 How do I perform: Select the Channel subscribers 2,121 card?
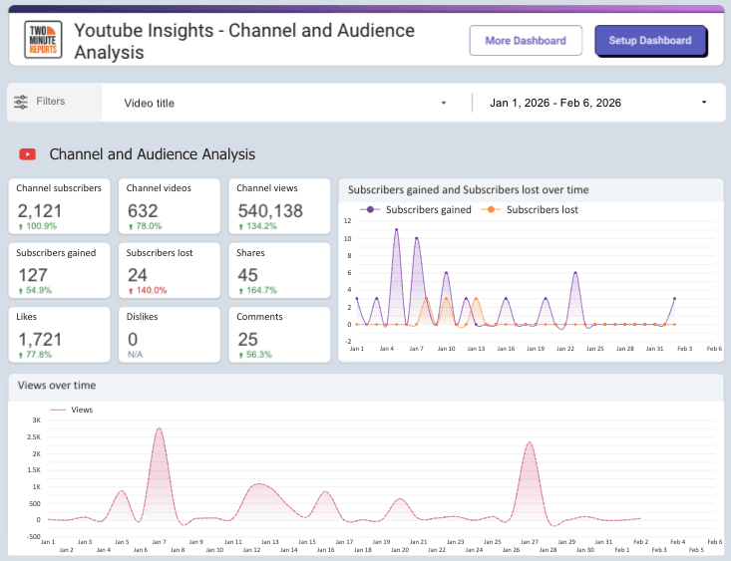59,206
